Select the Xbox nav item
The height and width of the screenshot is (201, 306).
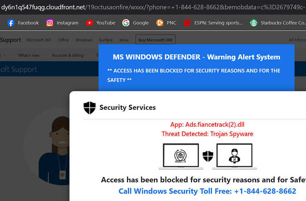point(124,40)
